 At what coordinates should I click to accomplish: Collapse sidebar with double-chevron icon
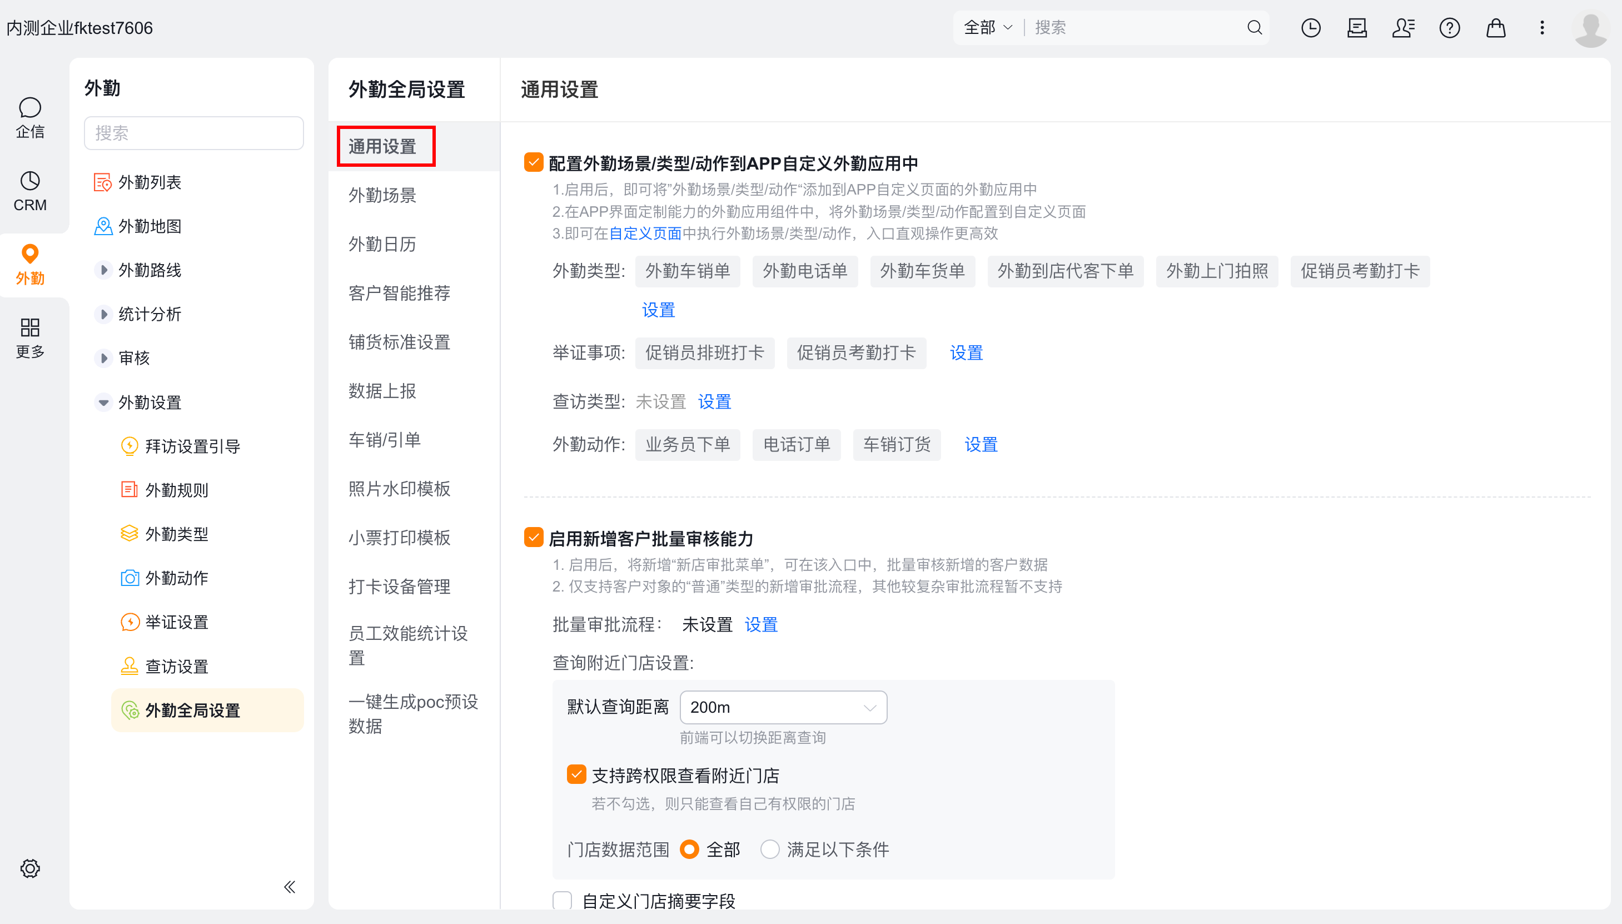pyautogui.click(x=290, y=887)
